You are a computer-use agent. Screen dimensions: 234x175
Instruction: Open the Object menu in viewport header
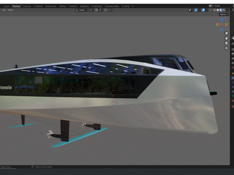pos(11,10)
